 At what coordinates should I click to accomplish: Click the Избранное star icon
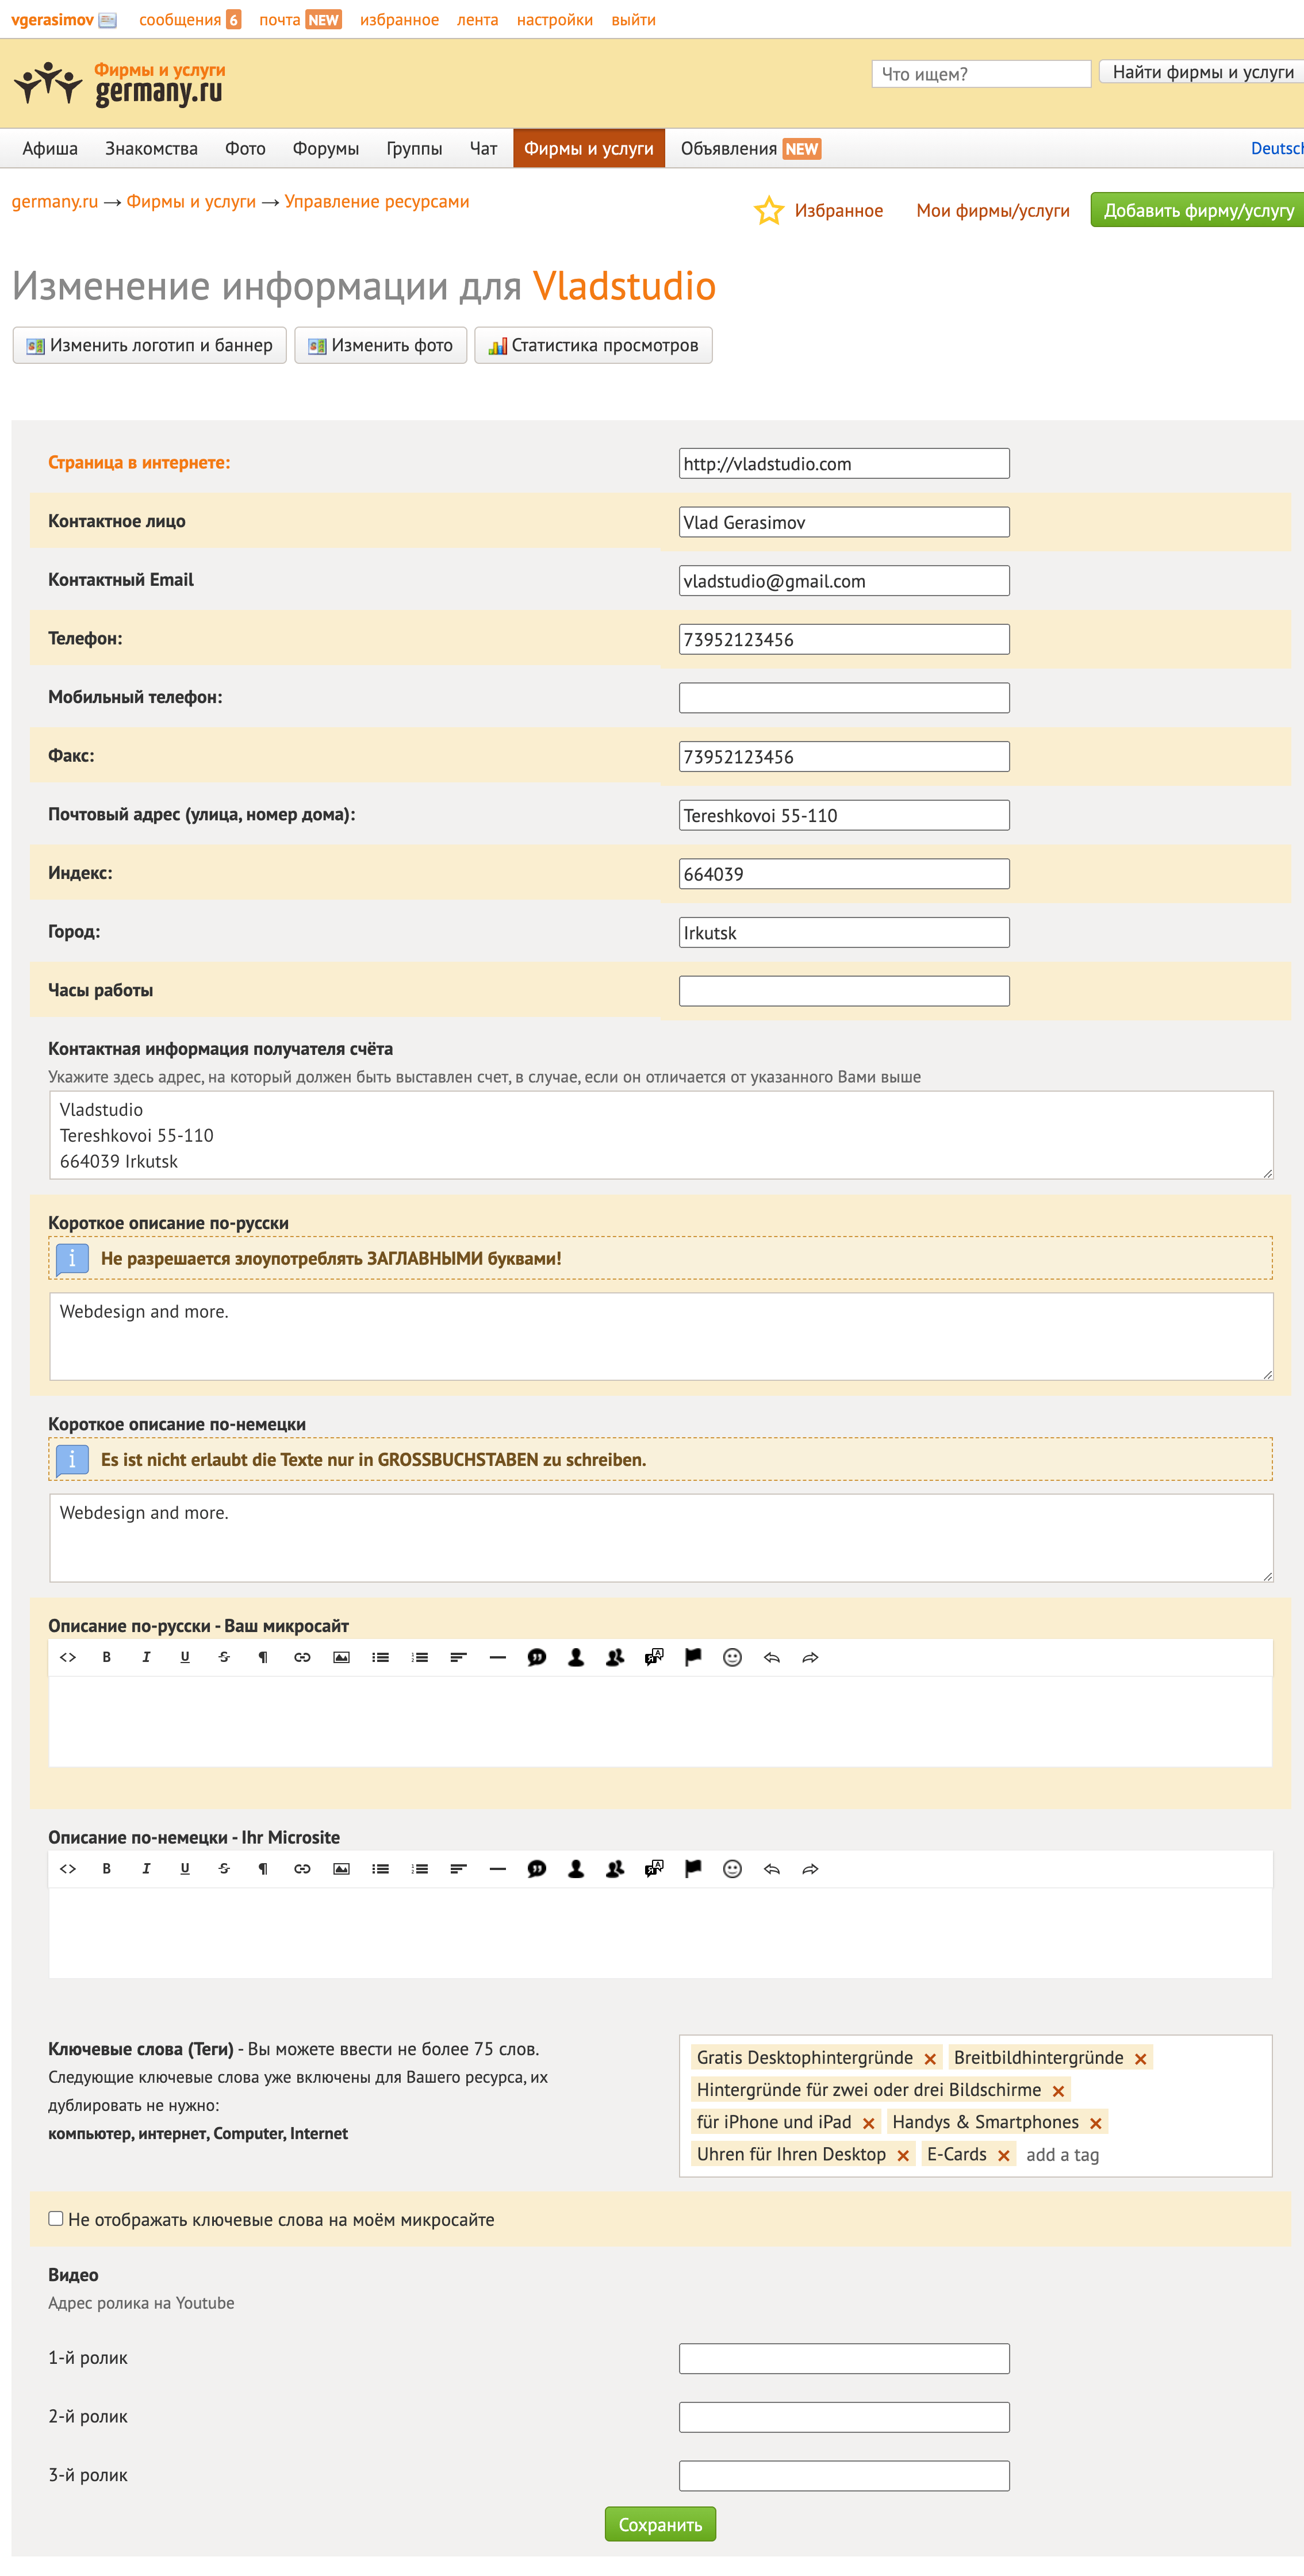coord(768,210)
